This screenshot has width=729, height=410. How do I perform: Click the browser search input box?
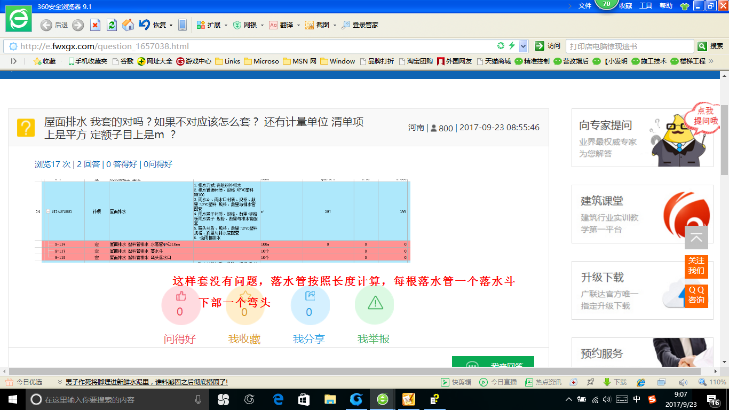tap(630, 46)
